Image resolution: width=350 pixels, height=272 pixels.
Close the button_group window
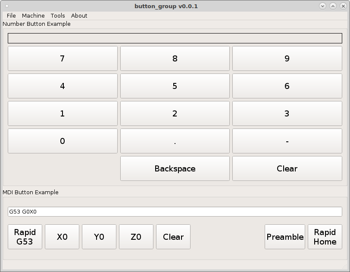point(343,6)
